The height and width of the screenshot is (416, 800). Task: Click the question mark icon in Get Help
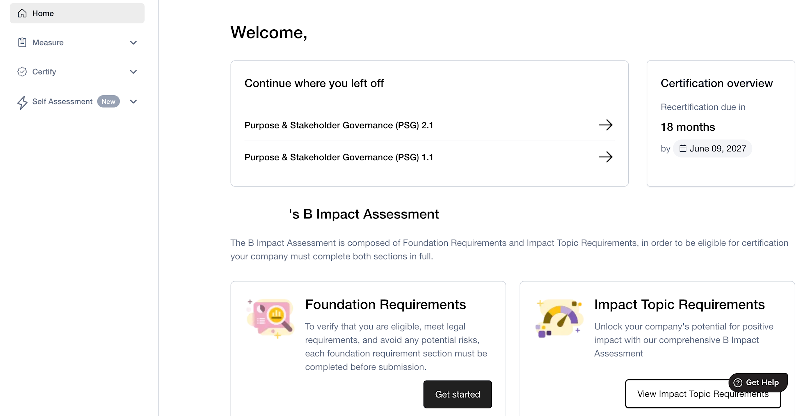[x=738, y=383]
